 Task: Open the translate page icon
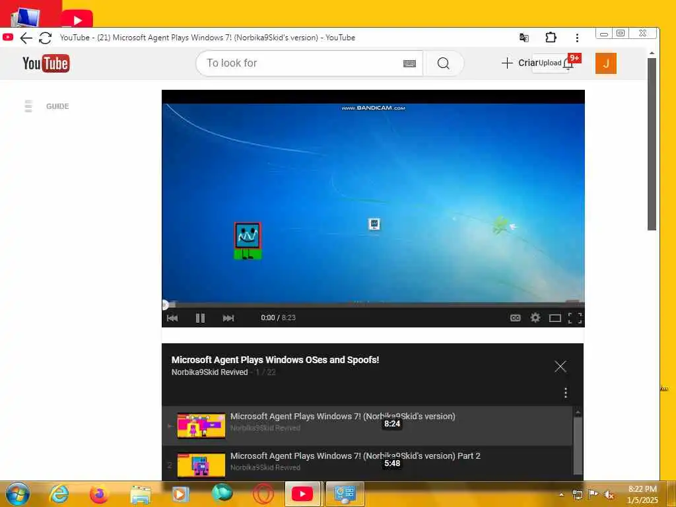tap(524, 38)
